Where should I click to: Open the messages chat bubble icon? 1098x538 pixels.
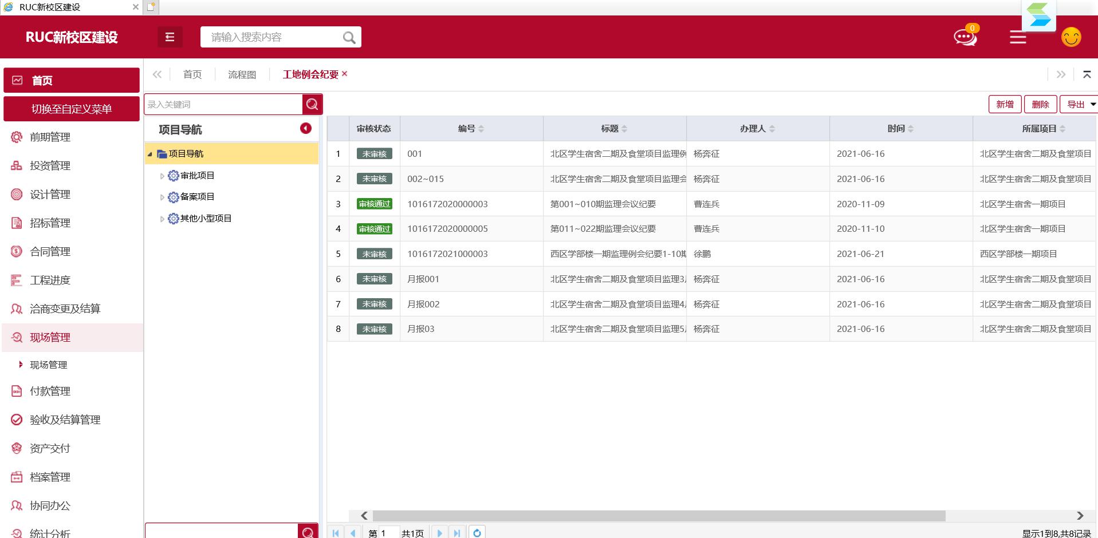pyautogui.click(x=965, y=38)
